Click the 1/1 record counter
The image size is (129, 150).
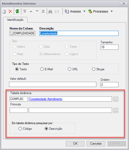click(57, 12)
